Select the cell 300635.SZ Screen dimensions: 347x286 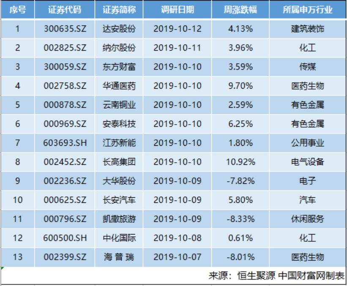pyautogui.click(x=65, y=29)
